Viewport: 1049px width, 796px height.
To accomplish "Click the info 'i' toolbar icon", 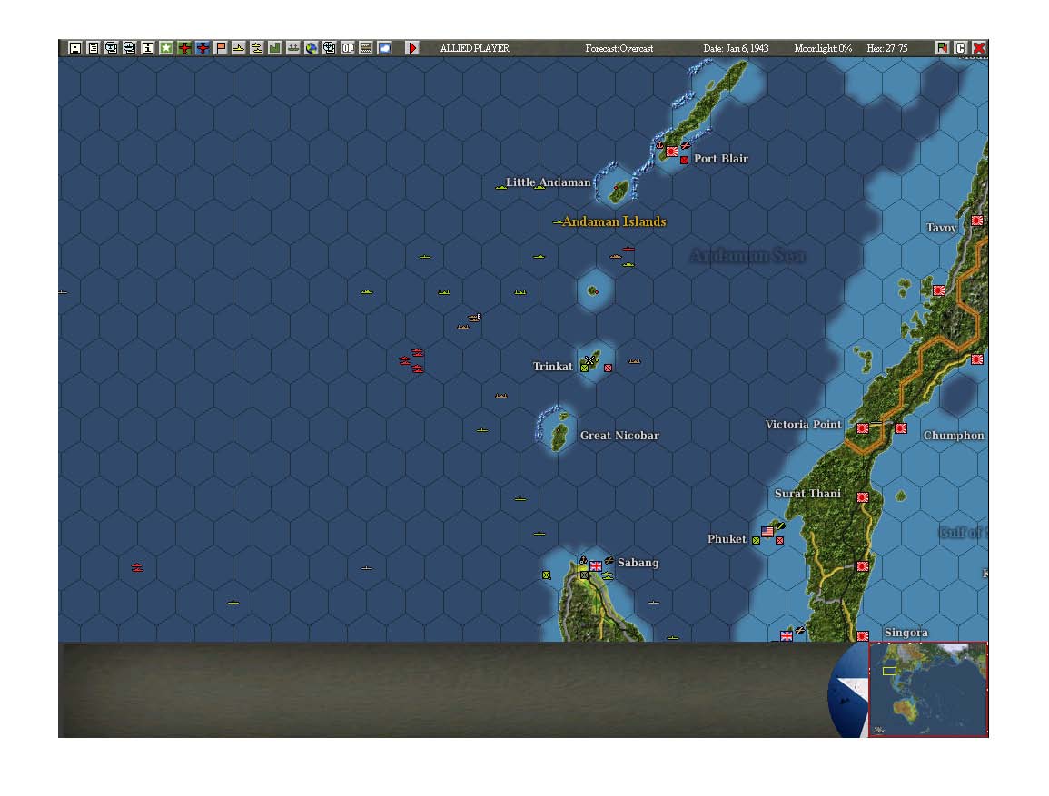I will pos(148,48).
